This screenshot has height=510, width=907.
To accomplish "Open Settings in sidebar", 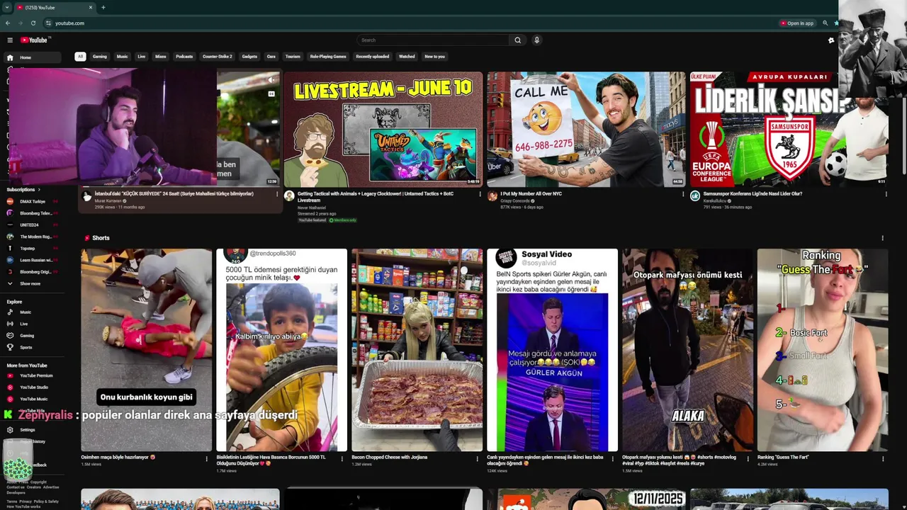I will [33, 430].
